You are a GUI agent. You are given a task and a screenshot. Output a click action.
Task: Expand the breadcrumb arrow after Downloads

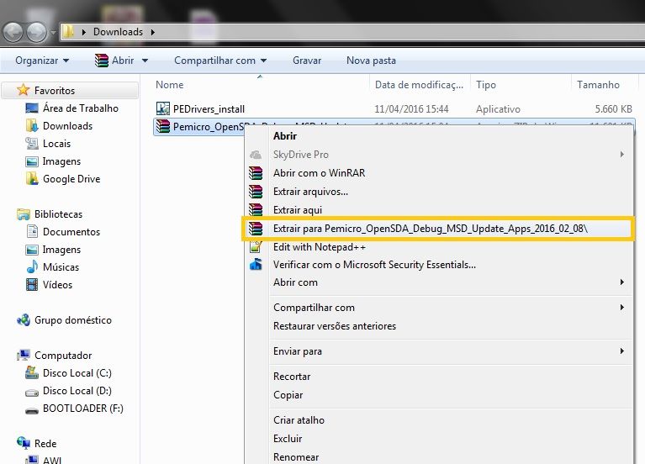(152, 32)
